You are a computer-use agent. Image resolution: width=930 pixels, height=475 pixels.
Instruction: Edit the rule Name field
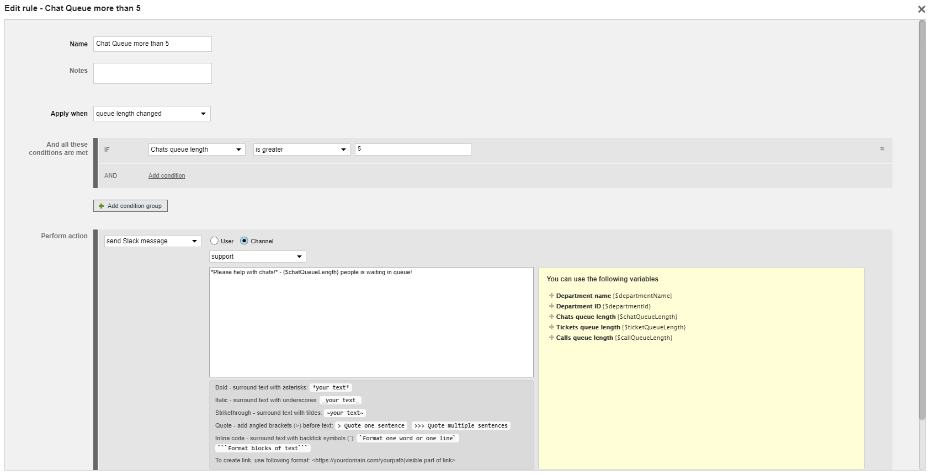click(x=152, y=44)
